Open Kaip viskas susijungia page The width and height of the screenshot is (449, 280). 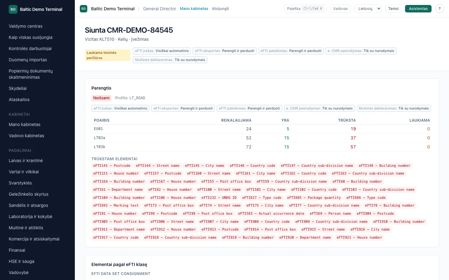pyautogui.click(x=31, y=37)
